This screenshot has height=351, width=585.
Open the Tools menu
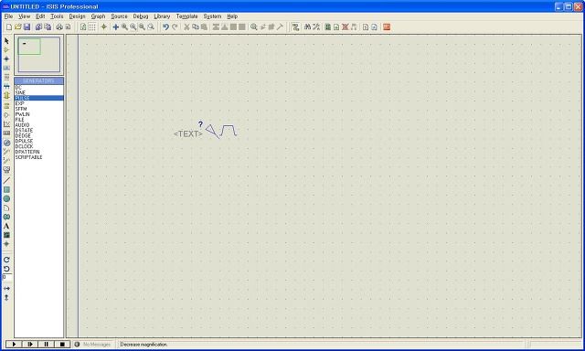coord(57,16)
